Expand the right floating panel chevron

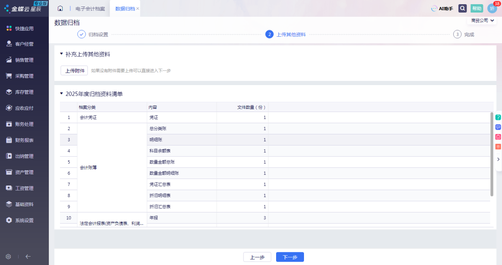point(498,159)
